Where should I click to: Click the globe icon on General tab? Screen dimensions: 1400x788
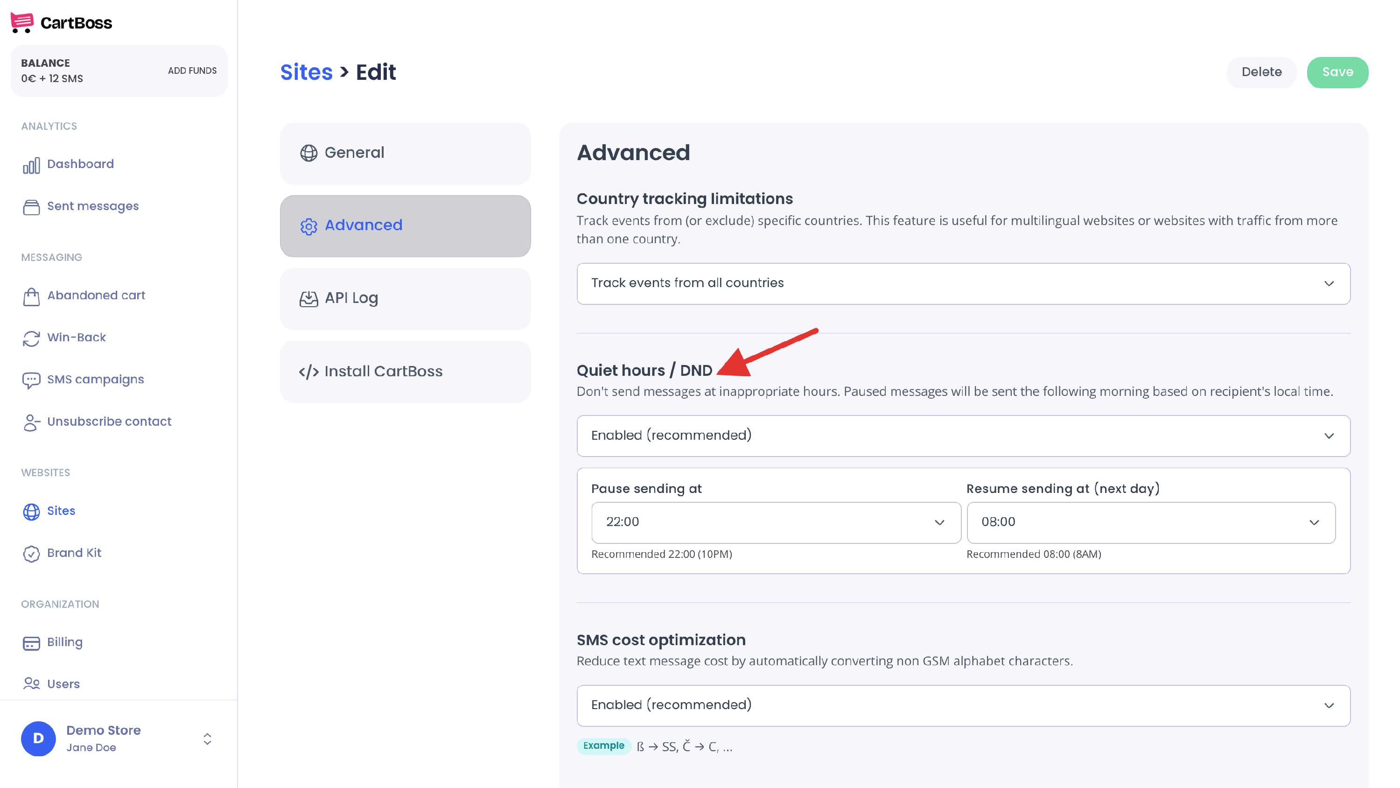pos(308,154)
